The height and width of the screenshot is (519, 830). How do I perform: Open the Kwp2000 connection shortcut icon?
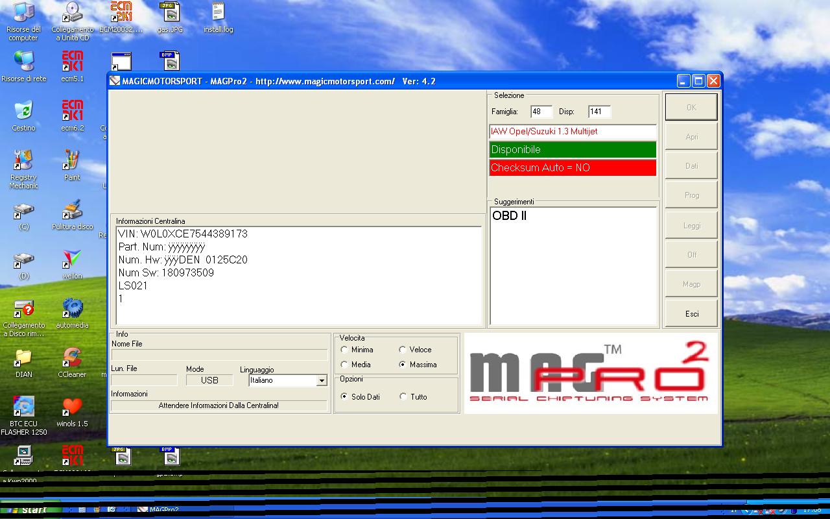pos(23,456)
